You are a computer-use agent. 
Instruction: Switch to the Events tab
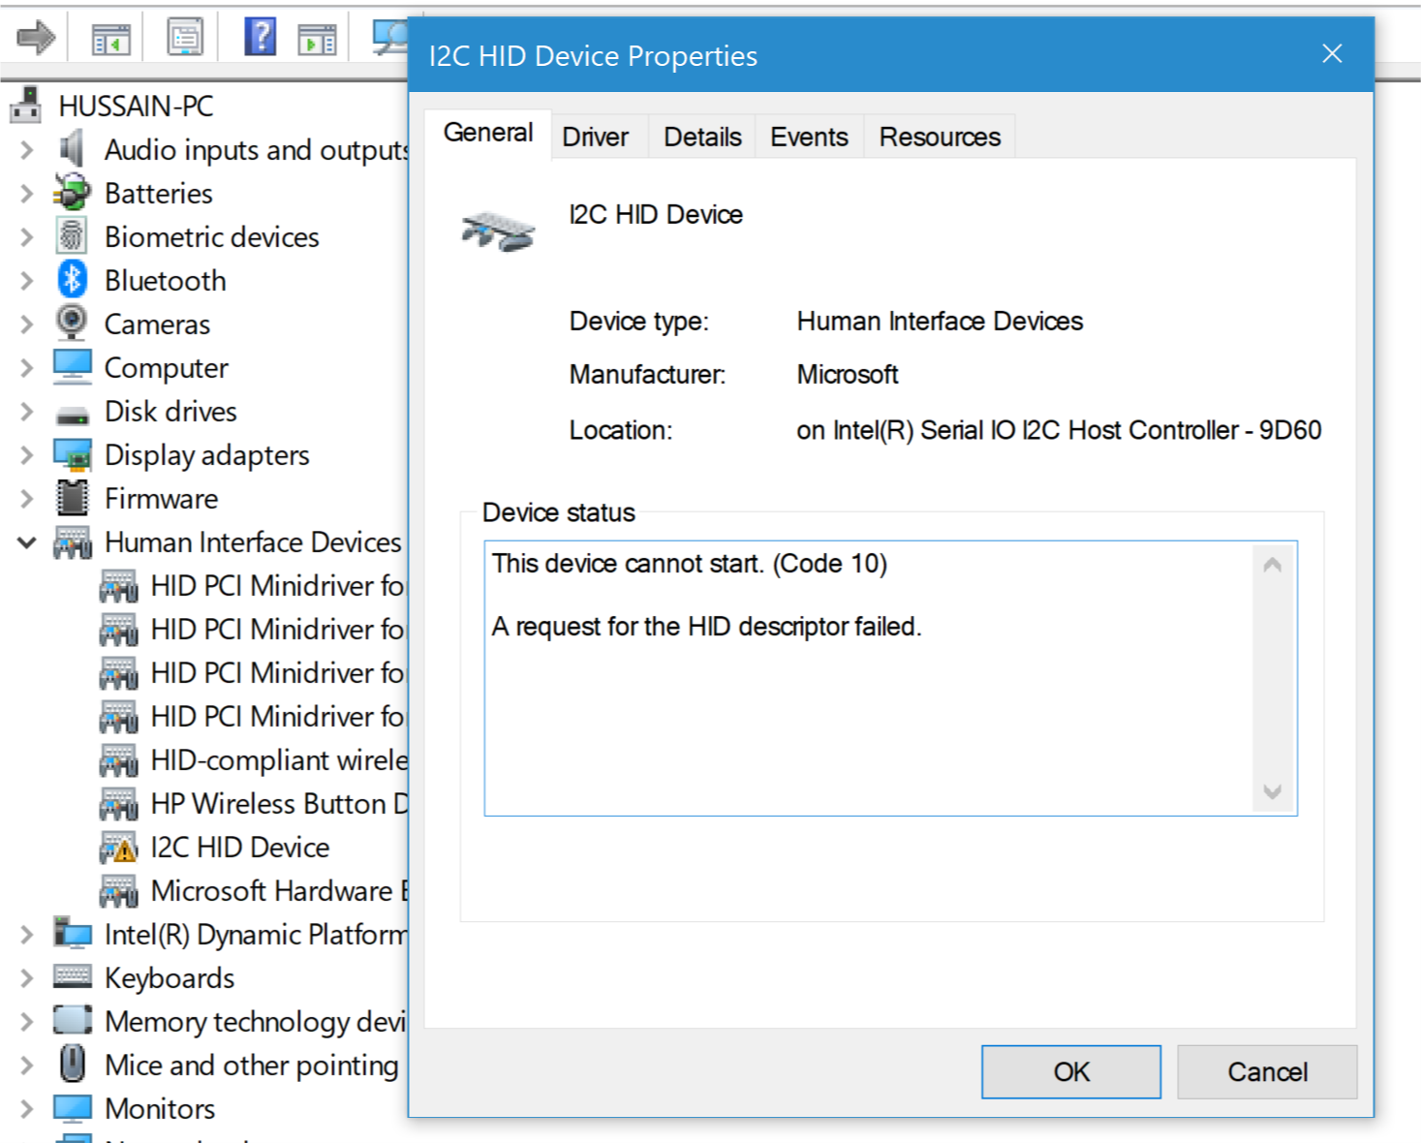[x=809, y=137]
